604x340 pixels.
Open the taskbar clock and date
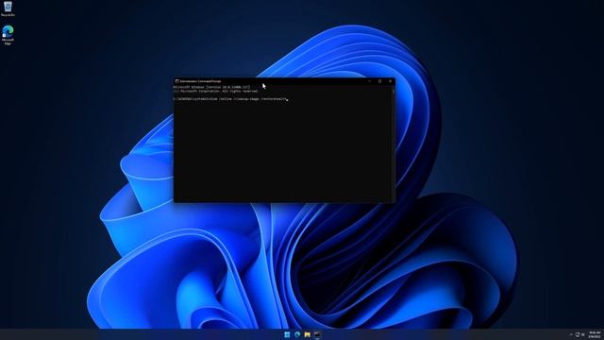pyautogui.click(x=595, y=334)
